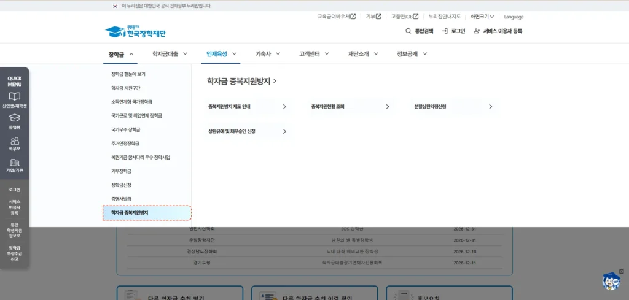Open the Language selector
This screenshot has height=300, width=629.
point(514,17)
